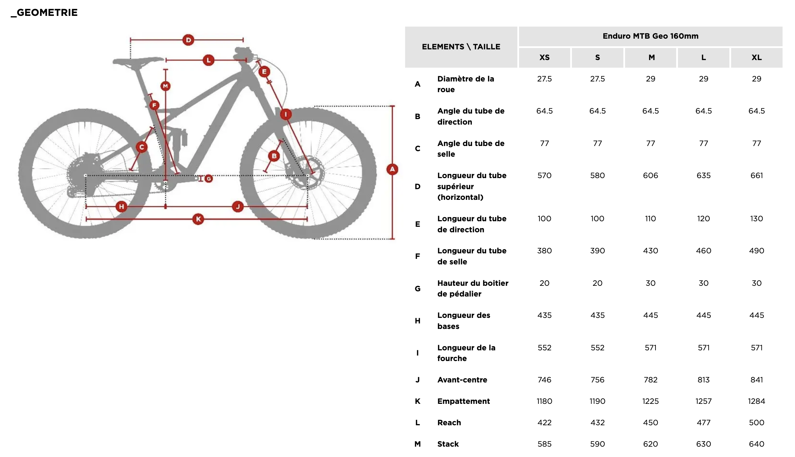Click the red H chainstay marker on diagram
The height and width of the screenshot is (457, 795).
[x=121, y=207]
